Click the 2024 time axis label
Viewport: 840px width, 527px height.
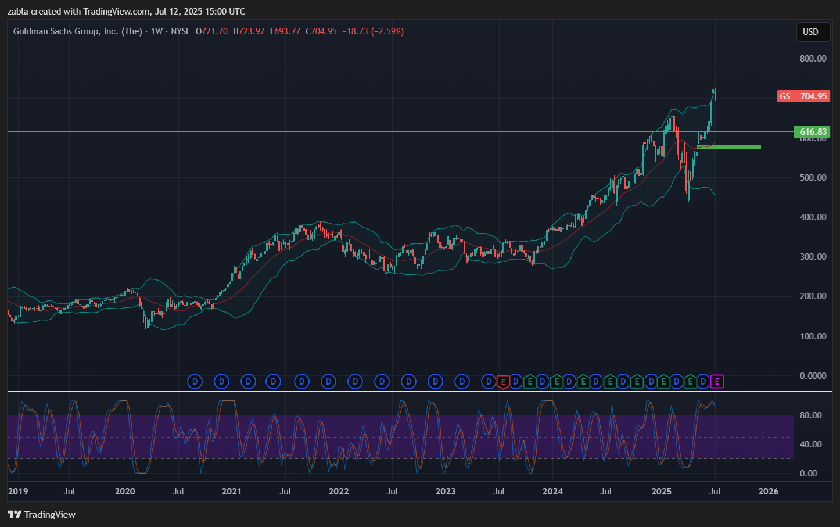(552, 492)
